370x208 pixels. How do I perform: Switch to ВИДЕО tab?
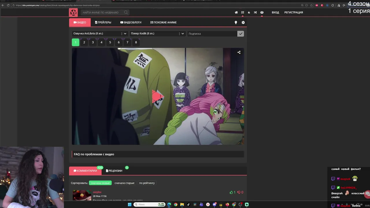click(80, 23)
